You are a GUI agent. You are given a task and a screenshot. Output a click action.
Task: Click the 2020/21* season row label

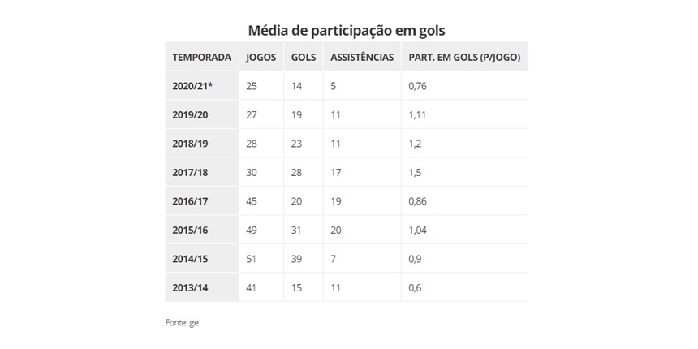[192, 86]
